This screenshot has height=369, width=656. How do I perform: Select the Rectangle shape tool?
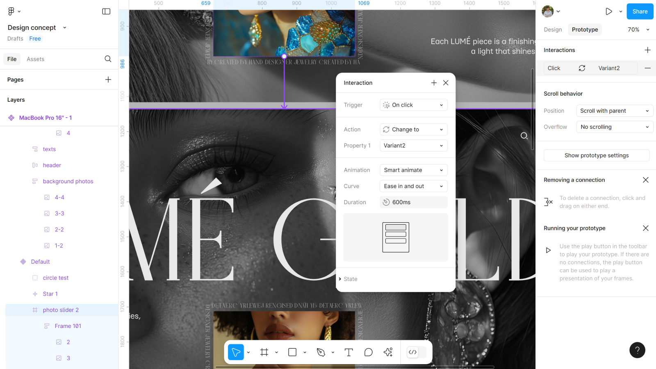(x=292, y=352)
